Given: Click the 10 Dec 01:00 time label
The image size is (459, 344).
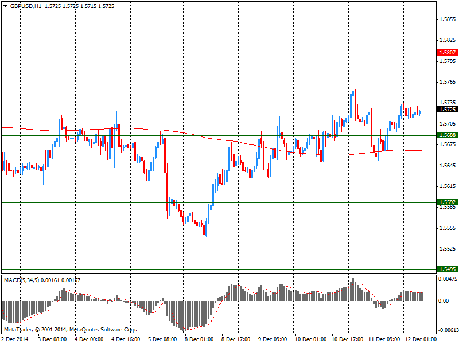Looking at the screenshot, I should pyautogui.click(x=310, y=339).
